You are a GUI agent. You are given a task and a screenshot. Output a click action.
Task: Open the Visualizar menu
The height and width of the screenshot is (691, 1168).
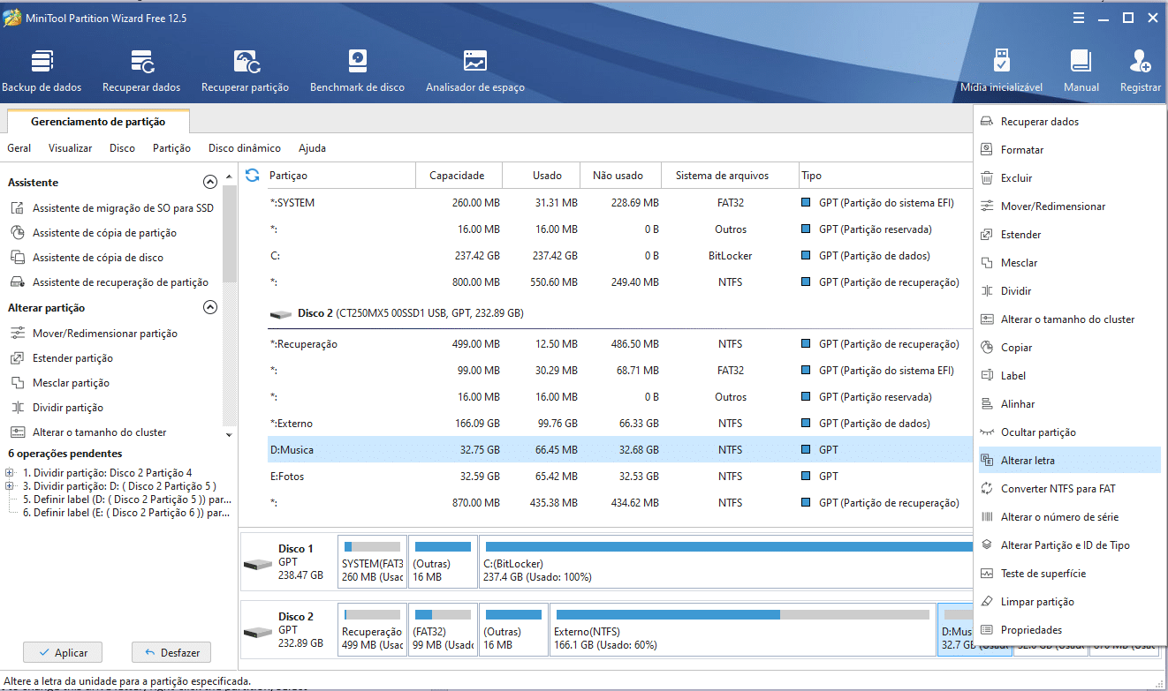(70, 148)
